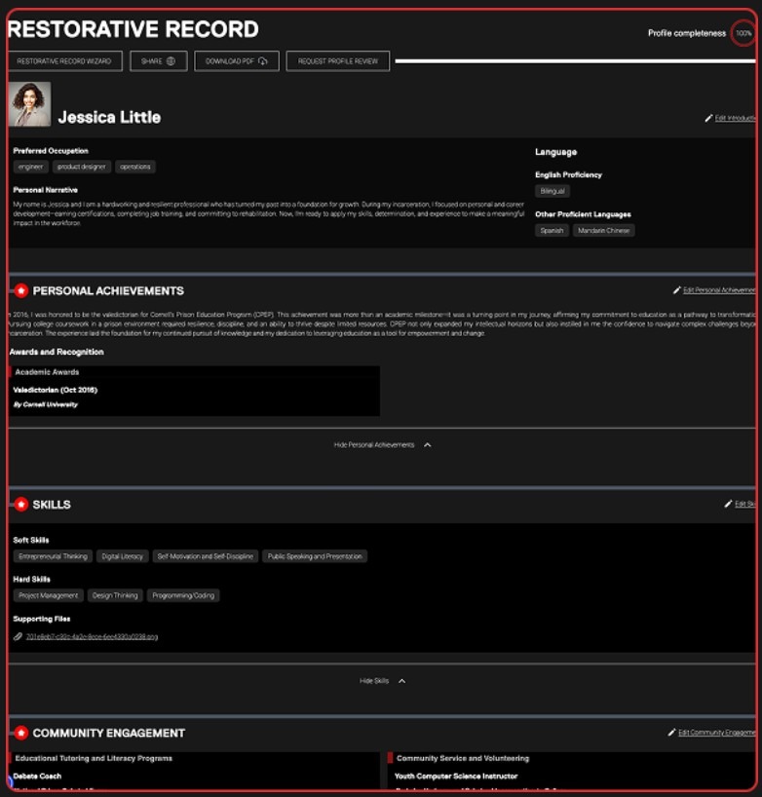Click the personal narrative paragraph
Screen dimensions: 762x797
(x=268, y=213)
